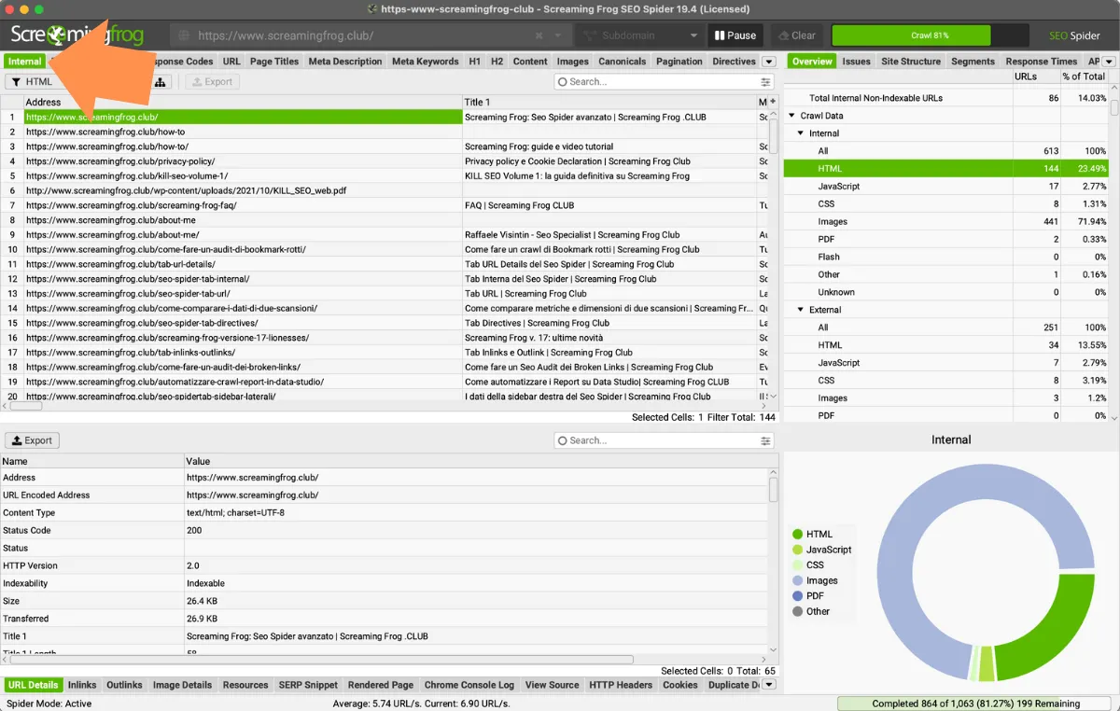Open the Issues tab in right panel

click(856, 62)
